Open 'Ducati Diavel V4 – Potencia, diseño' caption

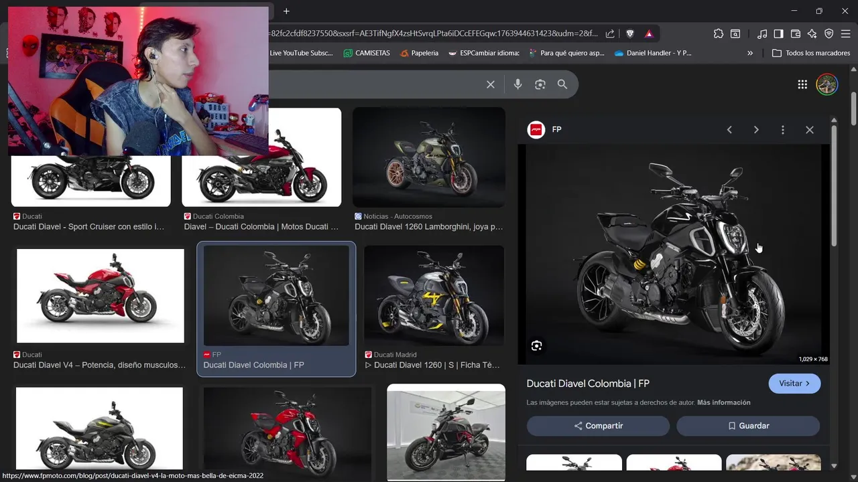pyautogui.click(x=99, y=365)
